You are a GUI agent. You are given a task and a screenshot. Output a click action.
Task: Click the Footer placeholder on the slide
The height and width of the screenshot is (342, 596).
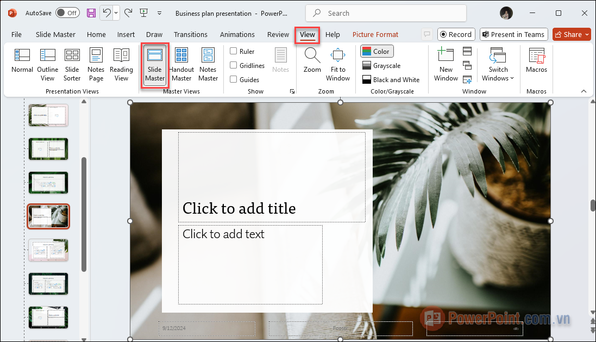coord(341,328)
